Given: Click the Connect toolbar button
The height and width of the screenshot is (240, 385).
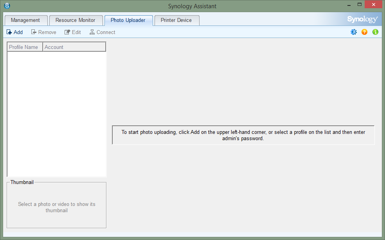Looking at the screenshot, I should (103, 32).
